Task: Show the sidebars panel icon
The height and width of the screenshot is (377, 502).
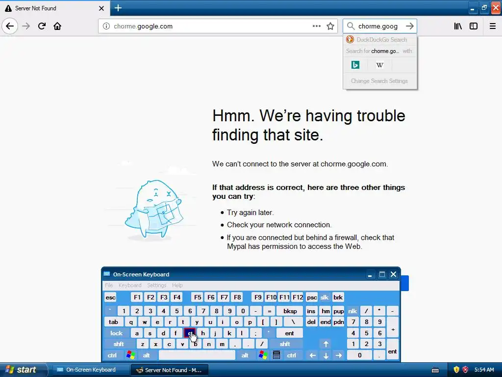Action: click(474, 26)
